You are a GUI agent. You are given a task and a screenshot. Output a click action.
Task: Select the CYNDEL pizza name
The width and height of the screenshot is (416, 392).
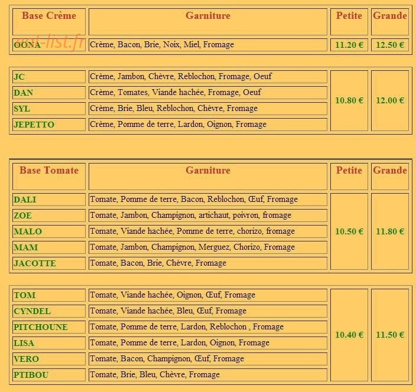click(x=32, y=311)
